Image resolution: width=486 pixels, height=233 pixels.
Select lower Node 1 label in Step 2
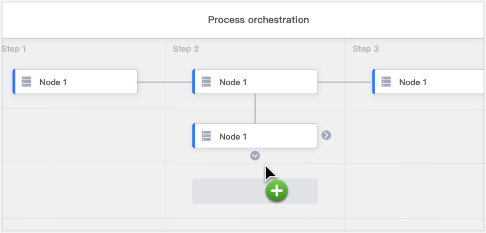(233, 136)
